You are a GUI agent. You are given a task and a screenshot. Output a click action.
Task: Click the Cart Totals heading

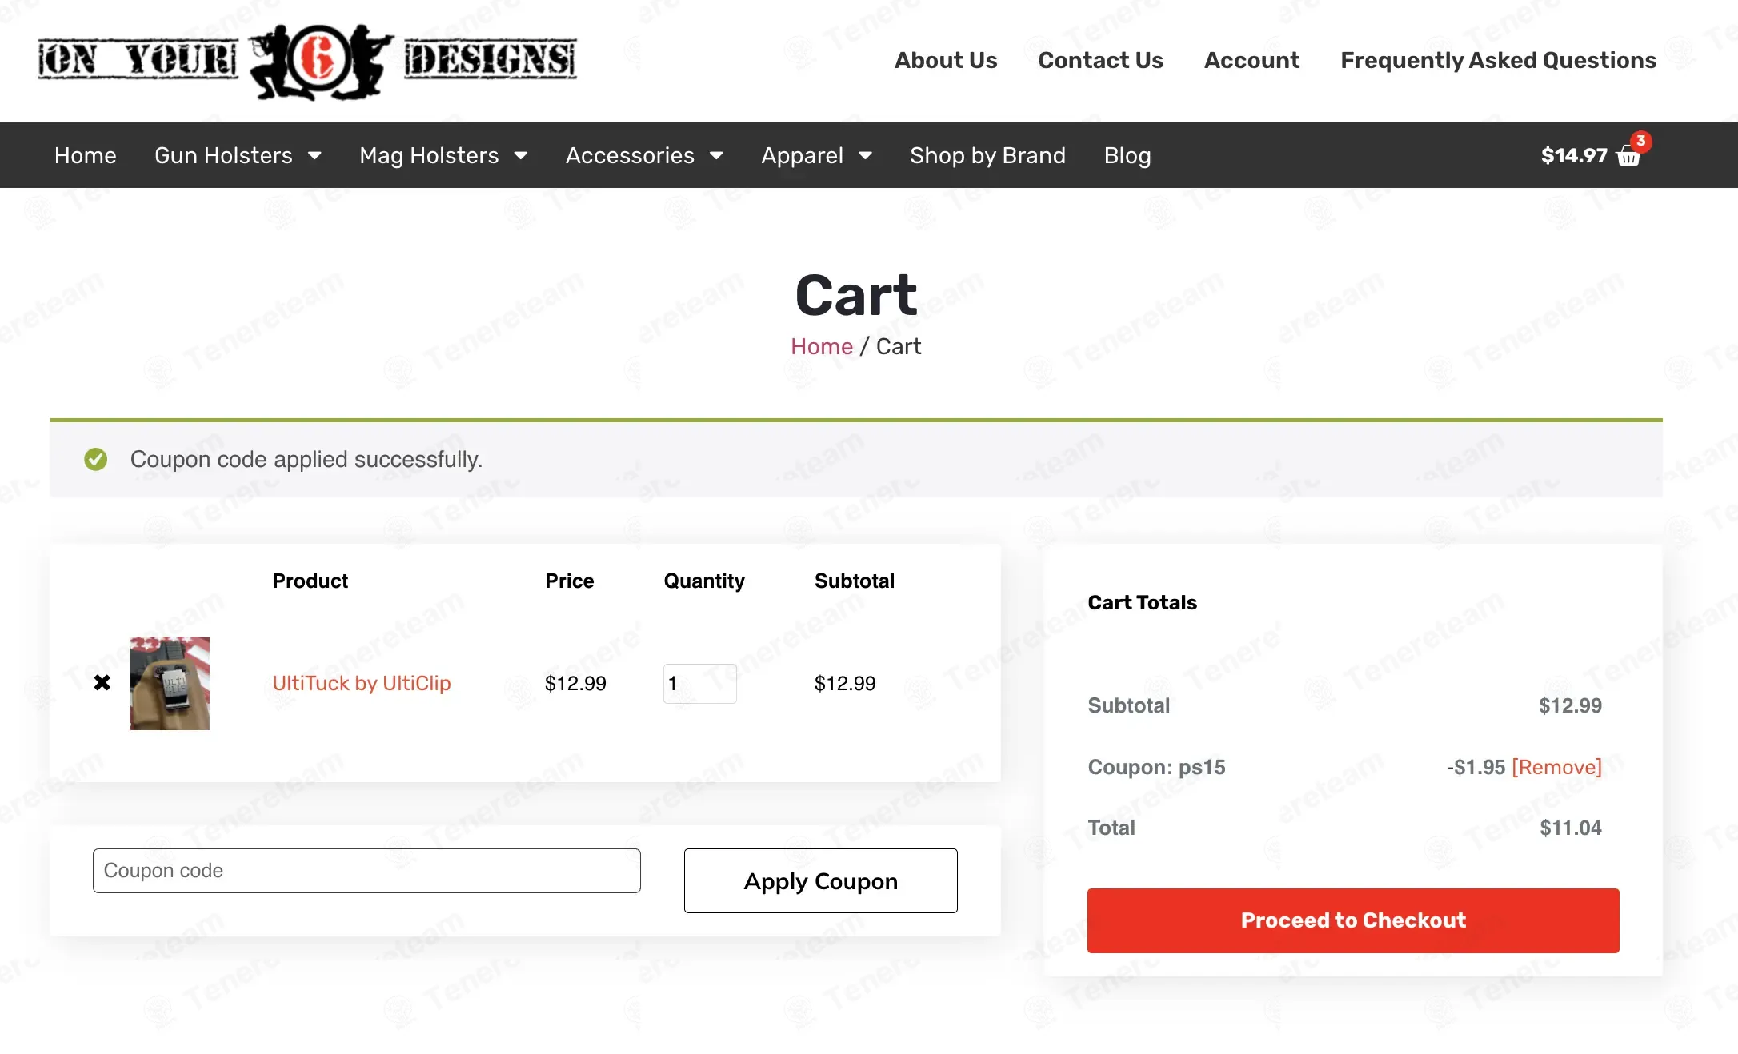(x=1142, y=602)
